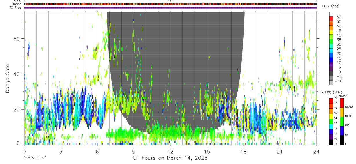Click ELEV legend value '55'
This screenshot has width=356, height=164.
tap(339, 22)
